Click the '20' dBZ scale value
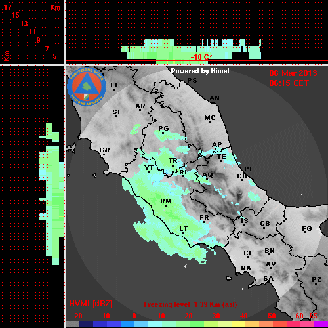Screen dimensions: 328x328 (188, 316)
